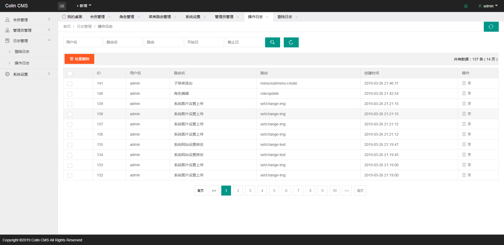View details of log ID 141
The width and height of the screenshot is (504, 245).
[x=464, y=83]
